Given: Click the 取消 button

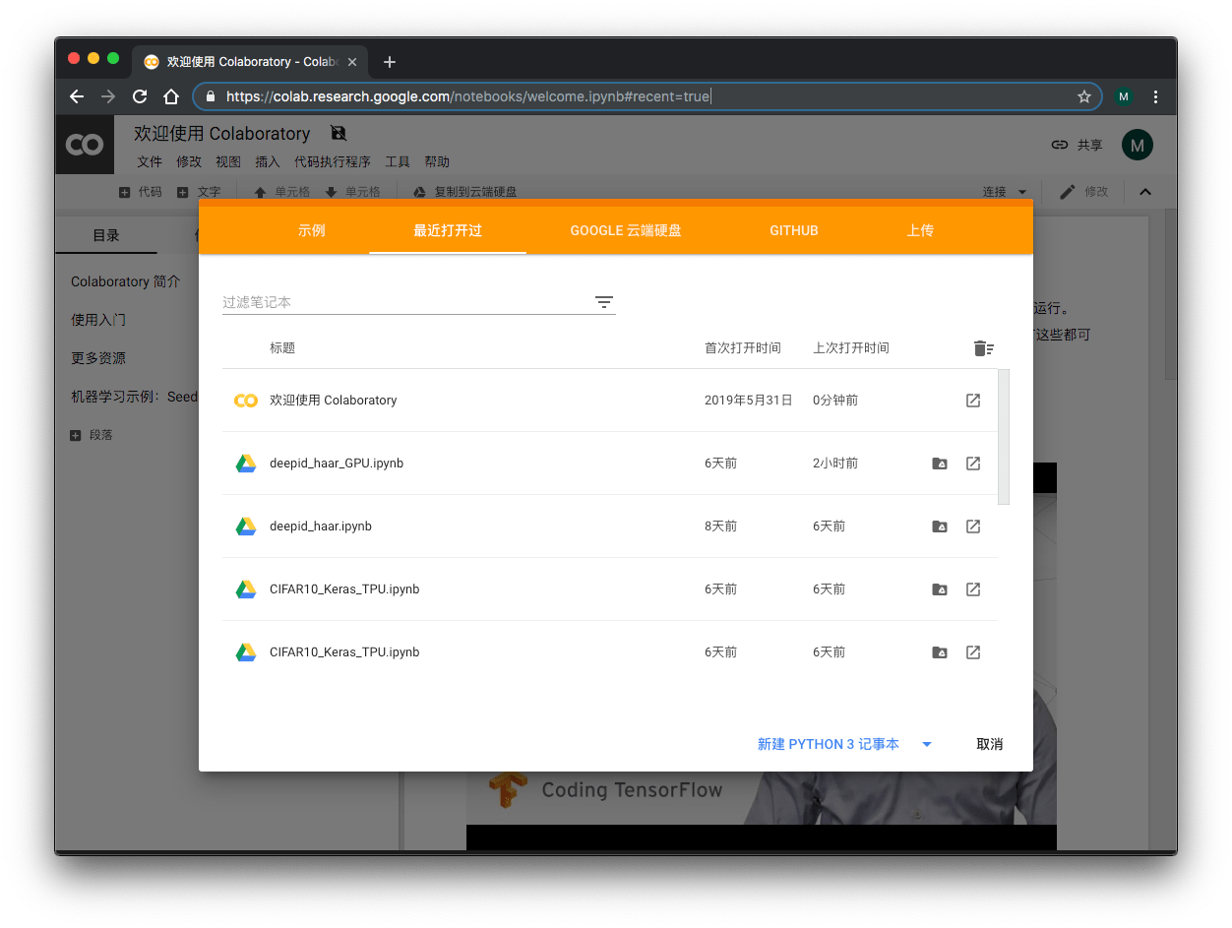Looking at the screenshot, I should (x=989, y=744).
